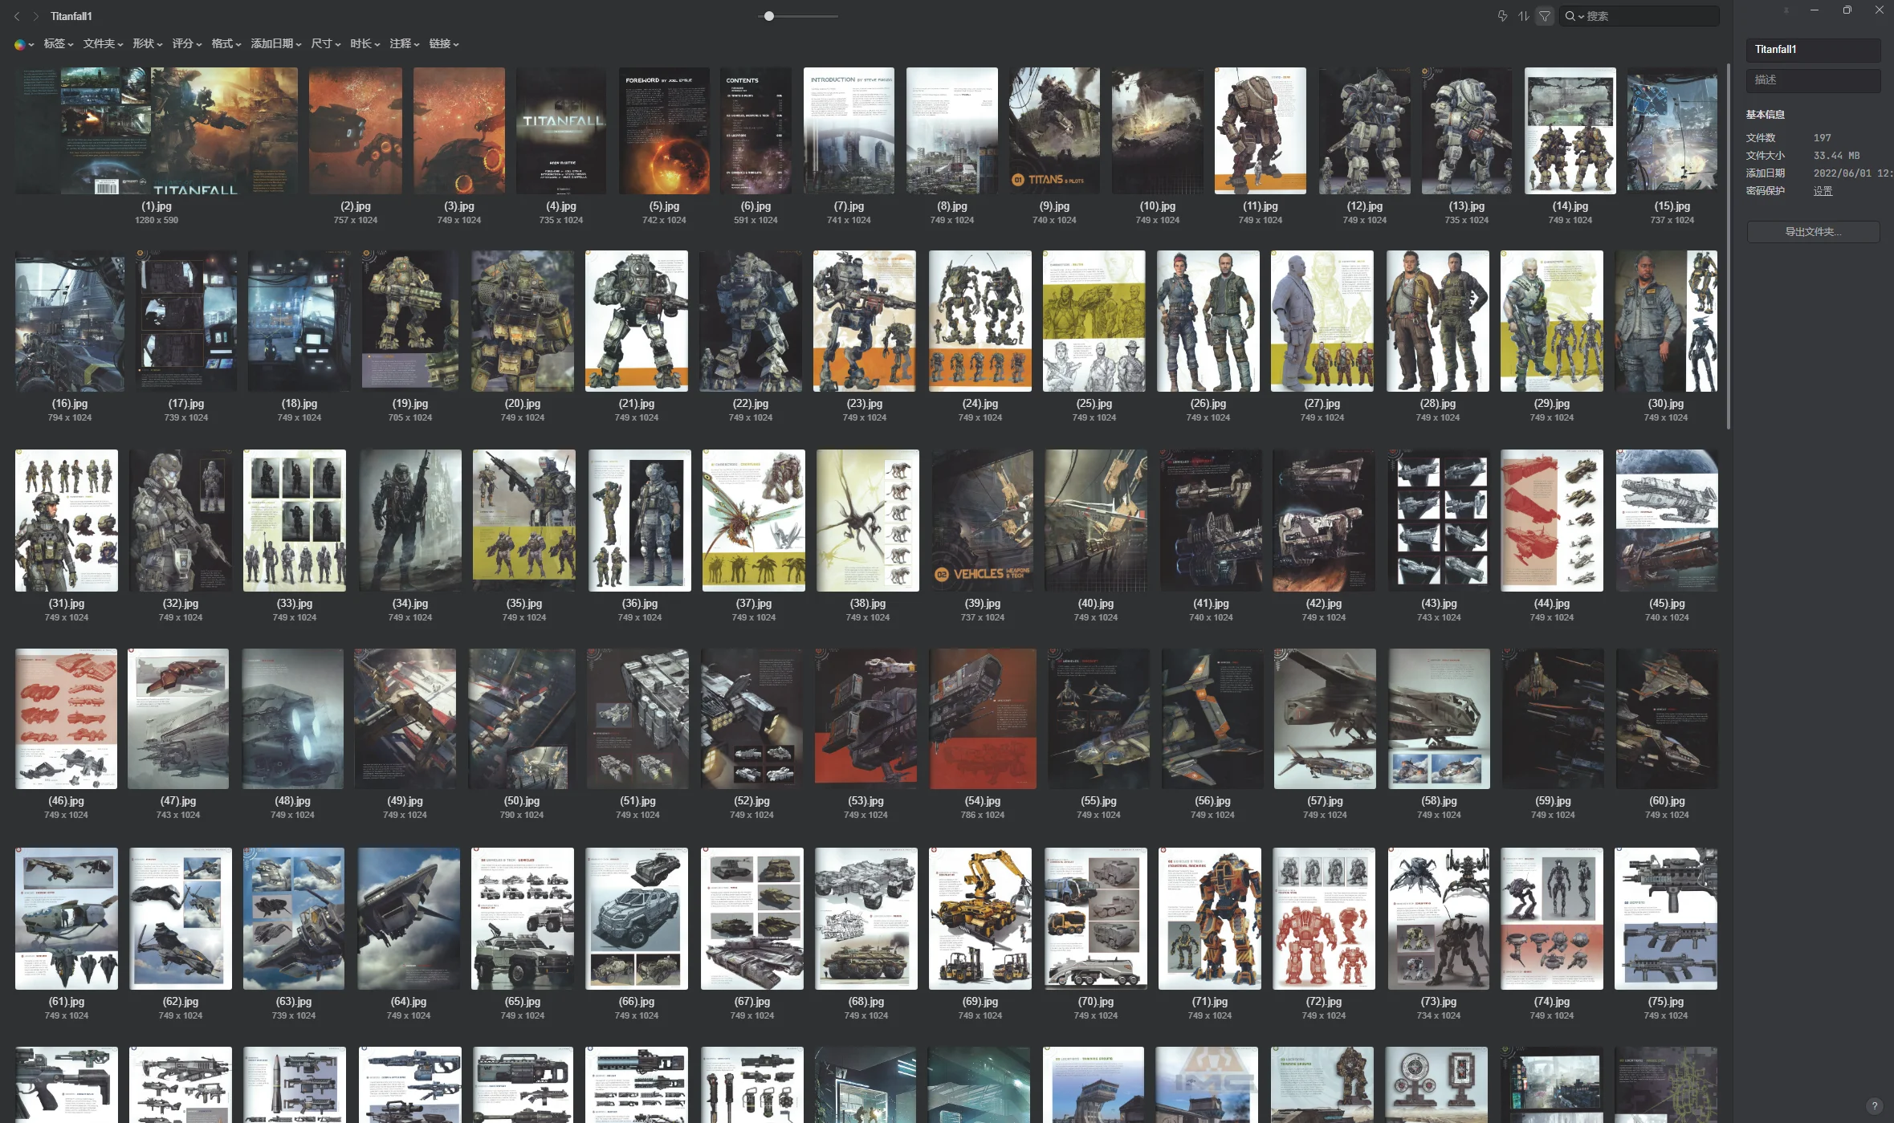
Task: Select the (21).jpg titan thumbnail
Action: pyautogui.click(x=637, y=321)
